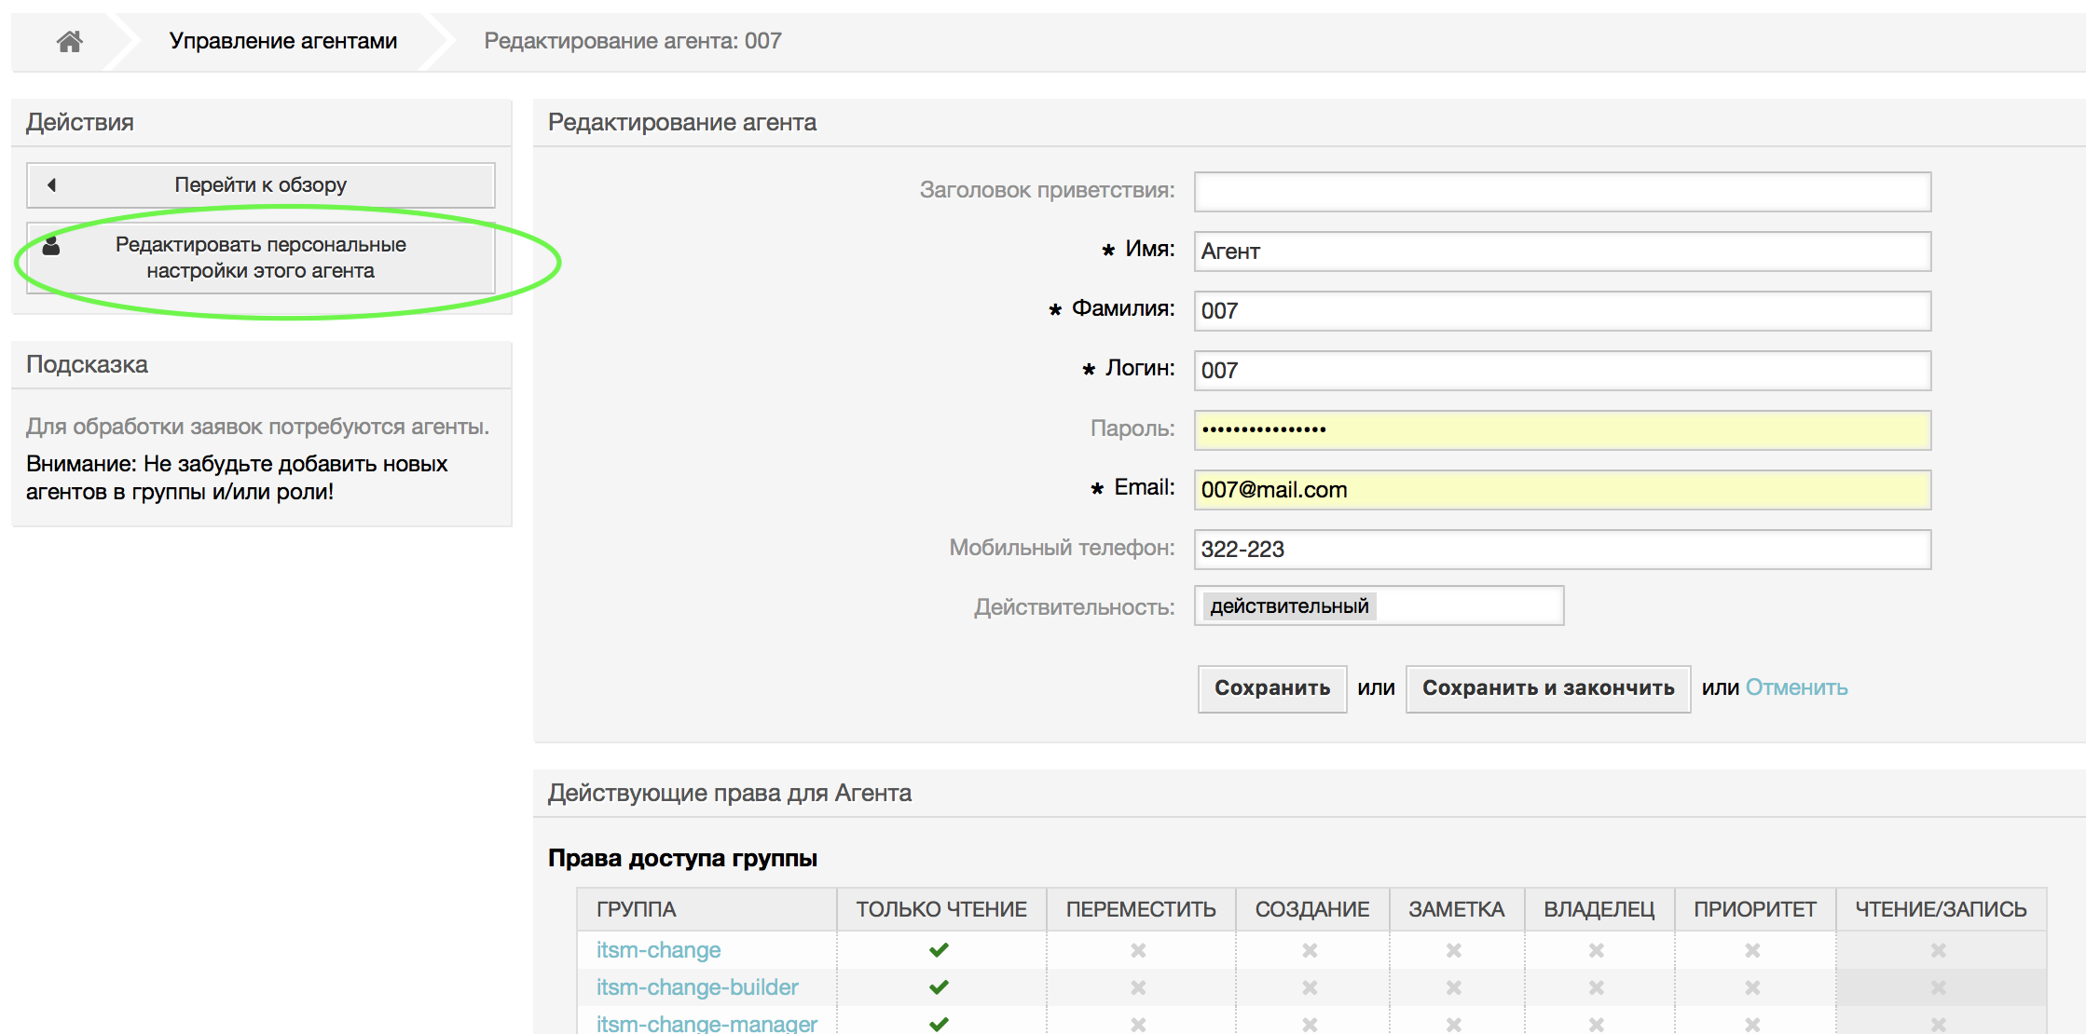
Task: Click itsm-change read-only green checkmark
Action: coord(940,950)
